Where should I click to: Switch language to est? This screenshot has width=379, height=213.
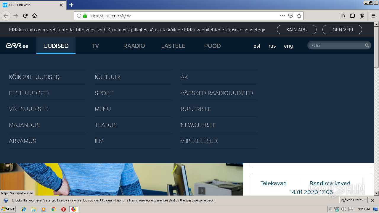(257, 46)
